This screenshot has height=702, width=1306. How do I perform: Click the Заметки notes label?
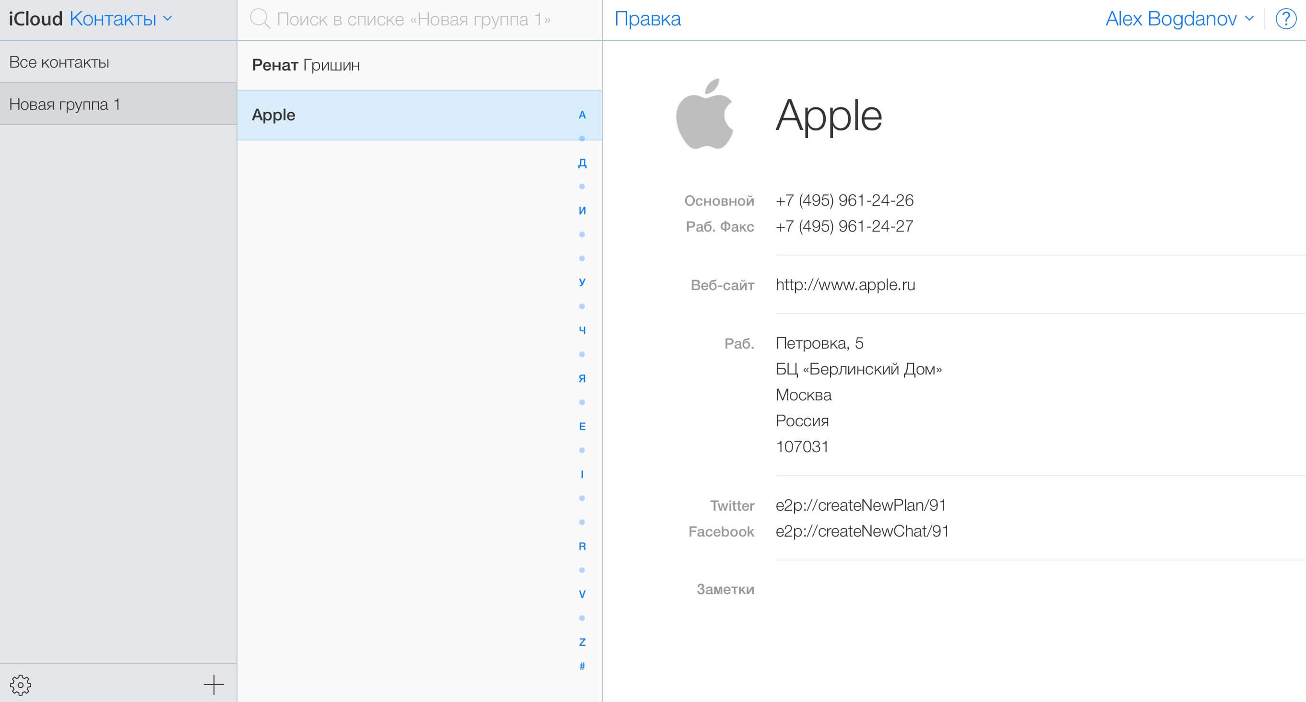click(x=725, y=589)
